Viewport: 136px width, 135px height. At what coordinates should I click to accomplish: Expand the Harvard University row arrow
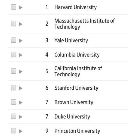pyautogui.click(x=21, y=8)
